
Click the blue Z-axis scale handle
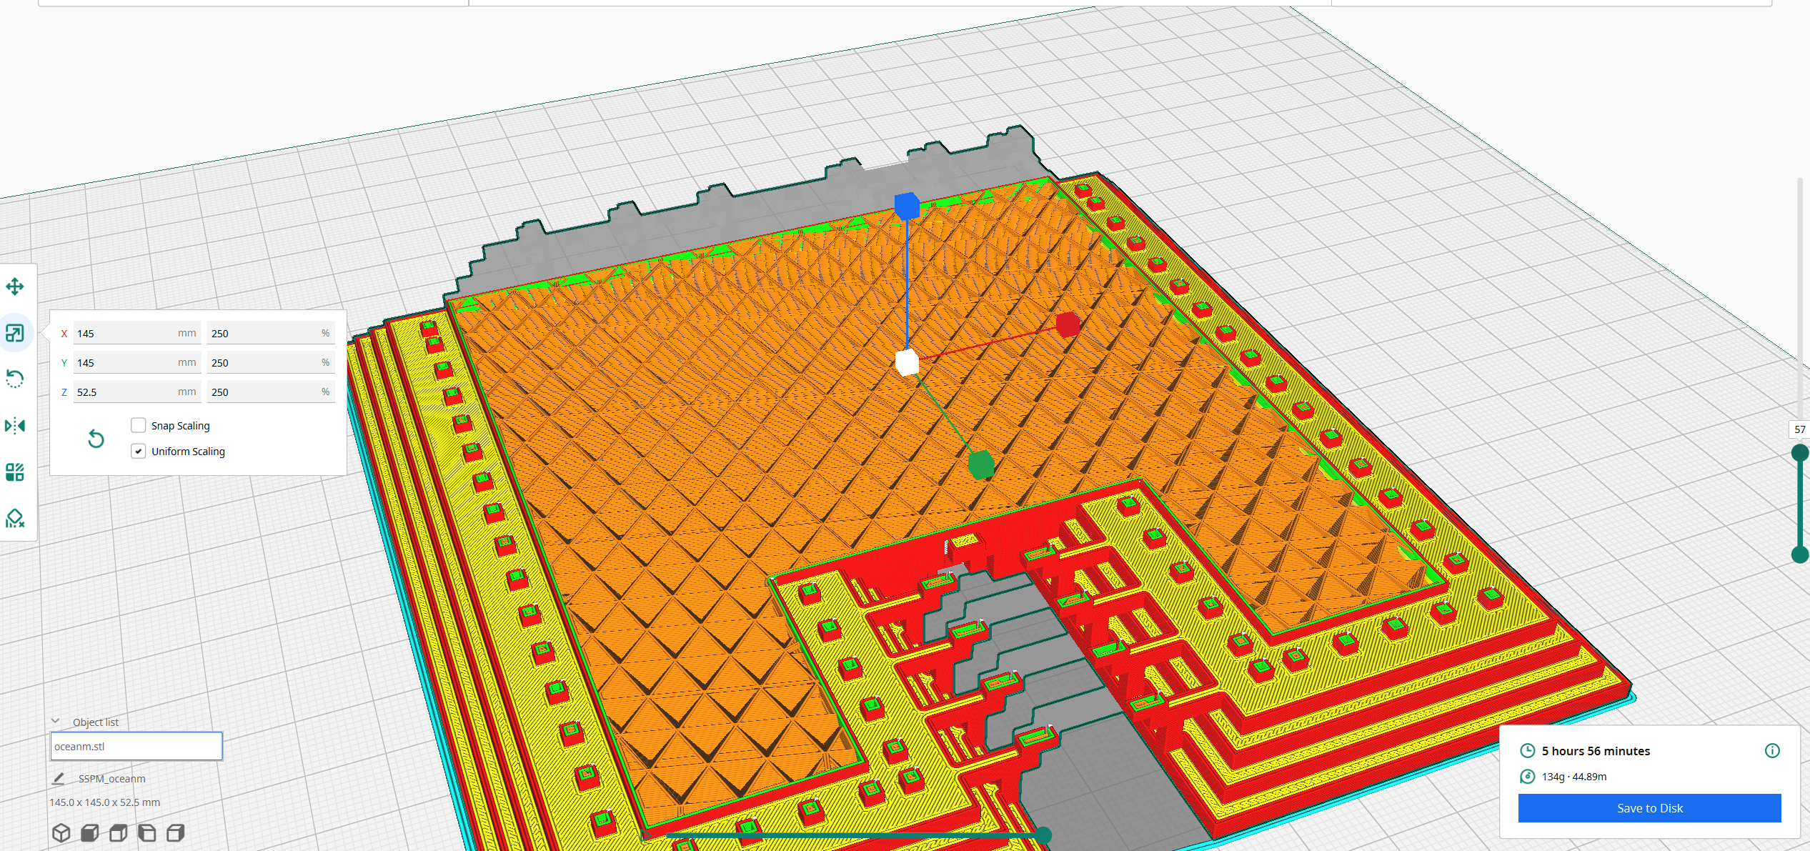(907, 206)
